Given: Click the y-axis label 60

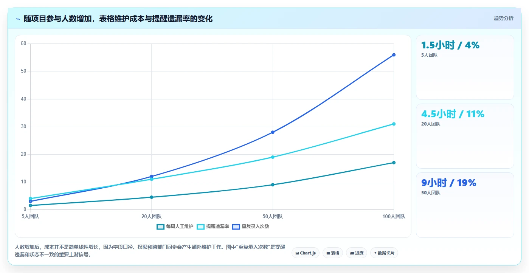Looking at the screenshot, I should pos(23,43).
